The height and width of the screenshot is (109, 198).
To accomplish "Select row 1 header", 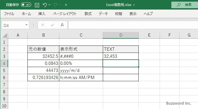I will click(x=4, y=42).
